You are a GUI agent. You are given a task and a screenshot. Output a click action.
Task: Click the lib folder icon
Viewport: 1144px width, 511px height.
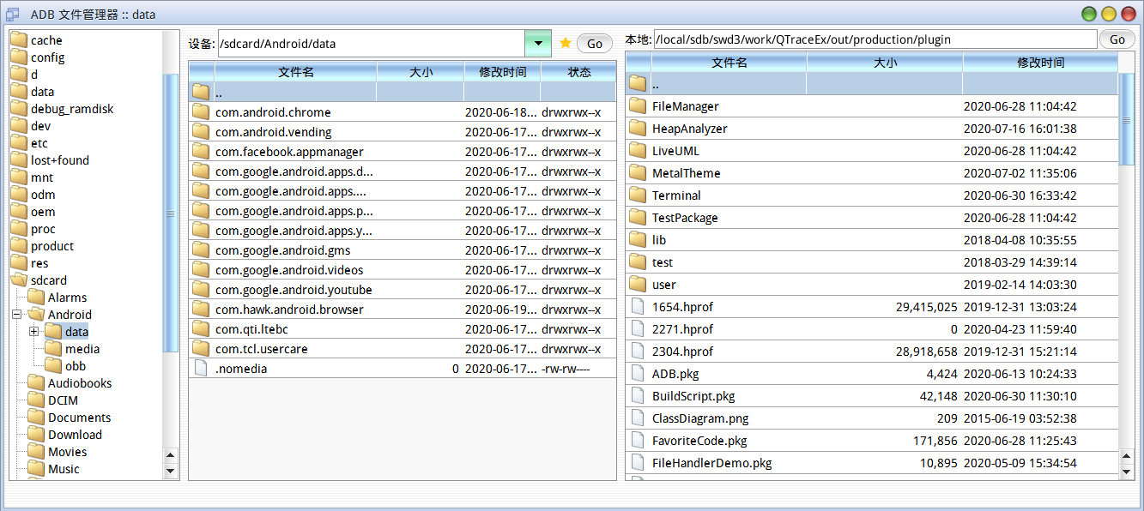pos(638,240)
